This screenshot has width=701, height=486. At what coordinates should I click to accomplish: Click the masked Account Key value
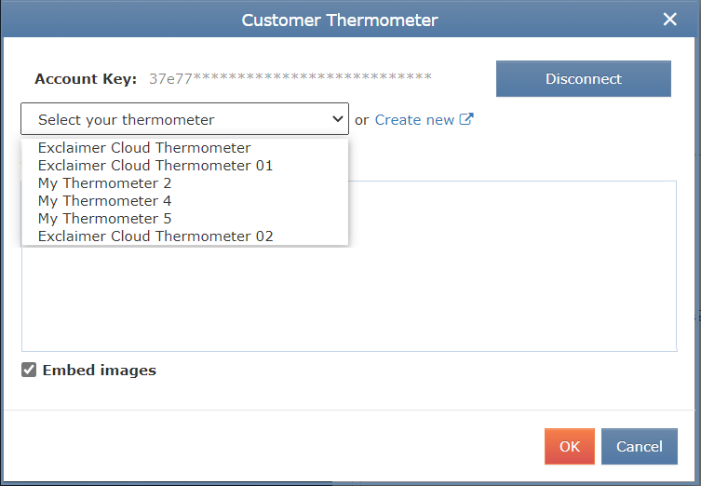(290, 79)
